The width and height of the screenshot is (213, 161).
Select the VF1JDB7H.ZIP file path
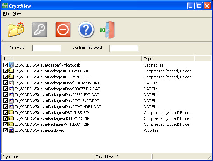point(52,124)
